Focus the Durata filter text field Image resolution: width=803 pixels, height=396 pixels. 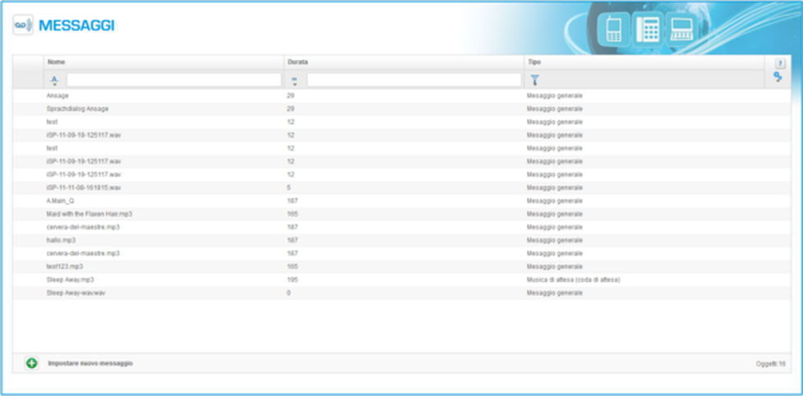[x=413, y=80]
